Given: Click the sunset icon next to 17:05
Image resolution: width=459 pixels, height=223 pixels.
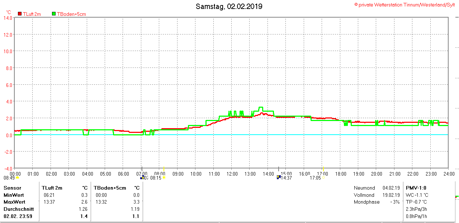Looking at the screenshot, I should pos(323,177).
